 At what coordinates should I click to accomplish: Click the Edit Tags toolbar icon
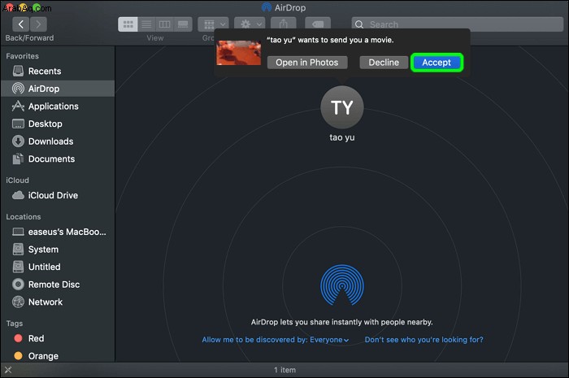click(318, 24)
